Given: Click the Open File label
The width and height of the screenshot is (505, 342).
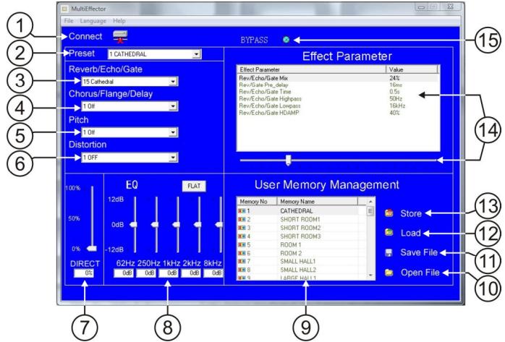Looking at the screenshot, I should [x=420, y=273].
